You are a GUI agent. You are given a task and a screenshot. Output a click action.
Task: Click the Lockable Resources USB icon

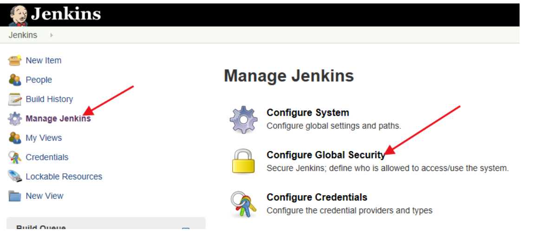15,177
